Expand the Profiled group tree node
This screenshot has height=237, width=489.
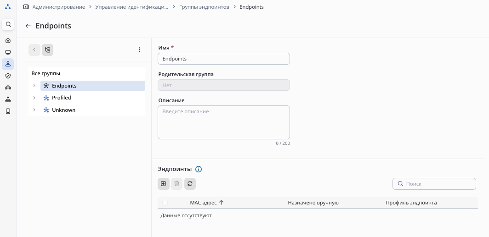pyautogui.click(x=34, y=98)
